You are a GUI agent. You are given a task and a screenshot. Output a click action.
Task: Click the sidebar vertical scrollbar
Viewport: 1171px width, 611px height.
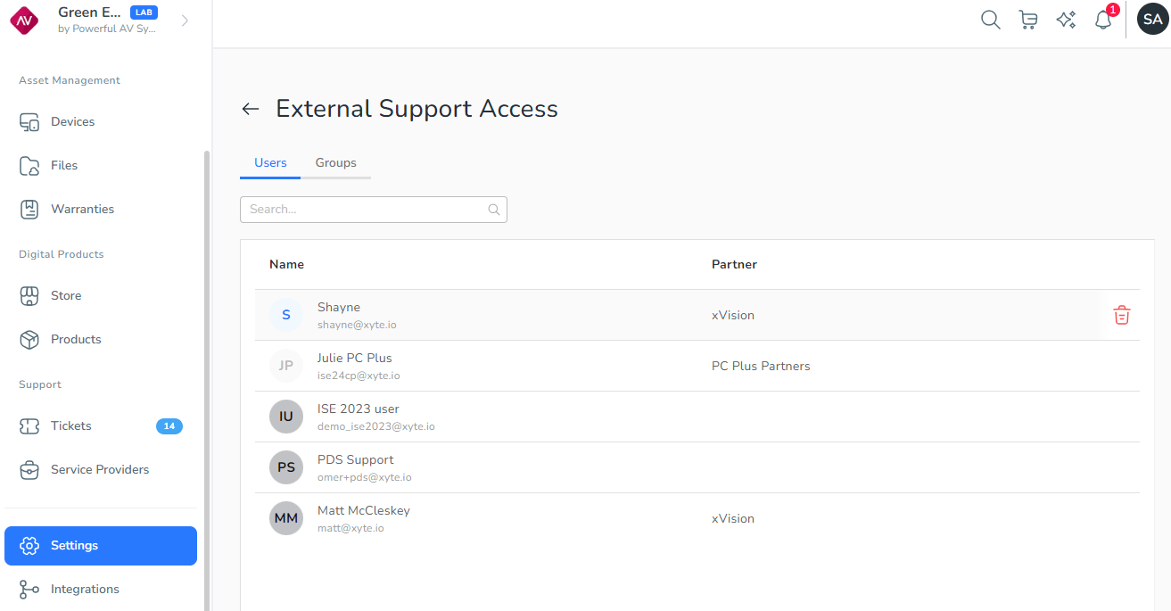tap(207, 357)
